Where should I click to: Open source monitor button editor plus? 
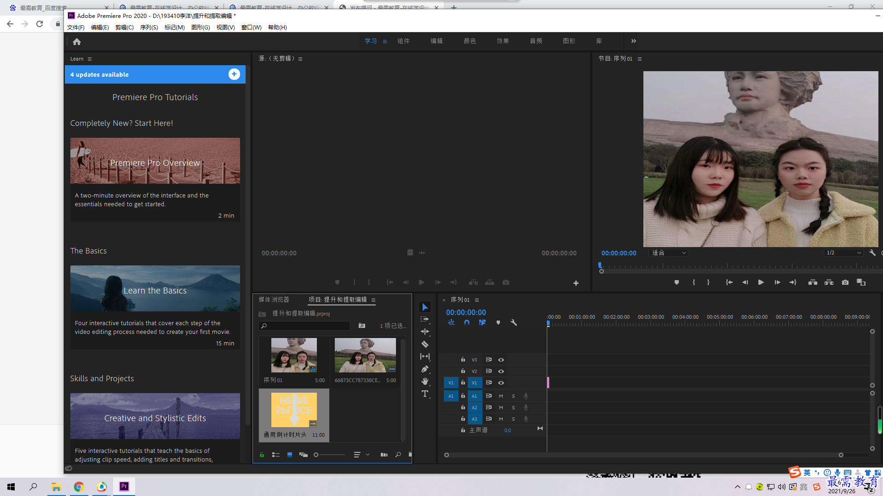click(576, 283)
